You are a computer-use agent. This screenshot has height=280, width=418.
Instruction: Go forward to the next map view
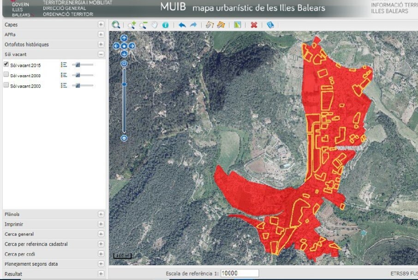point(193,25)
